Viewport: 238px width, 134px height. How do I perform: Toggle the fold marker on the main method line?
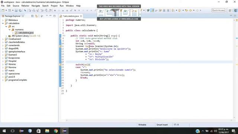coord(64,36)
